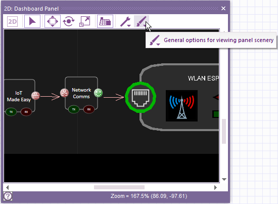This screenshot has width=278, height=204.
Task: Toggle the 2D view mode button
Action: pyautogui.click(x=13, y=21)
